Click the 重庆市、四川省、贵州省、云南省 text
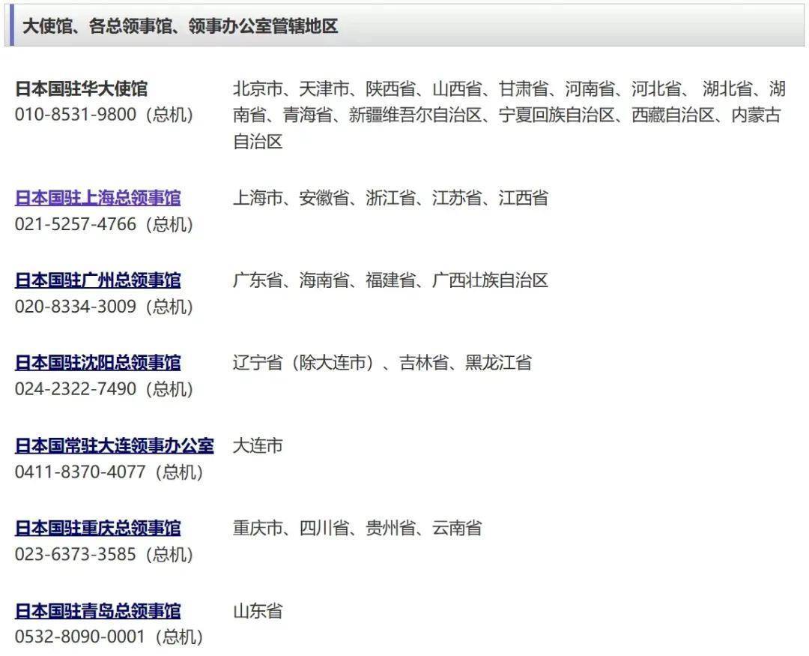809x656 pixels. [x=357, y=528]
